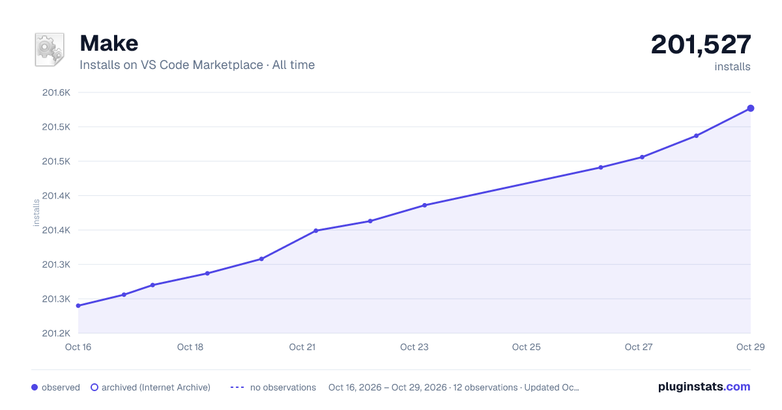Click the observed legend dot

pyautogui.click(x=35, y=387)
